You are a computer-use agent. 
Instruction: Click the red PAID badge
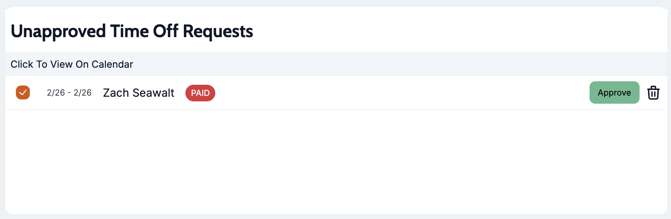[x=200, y=93]
